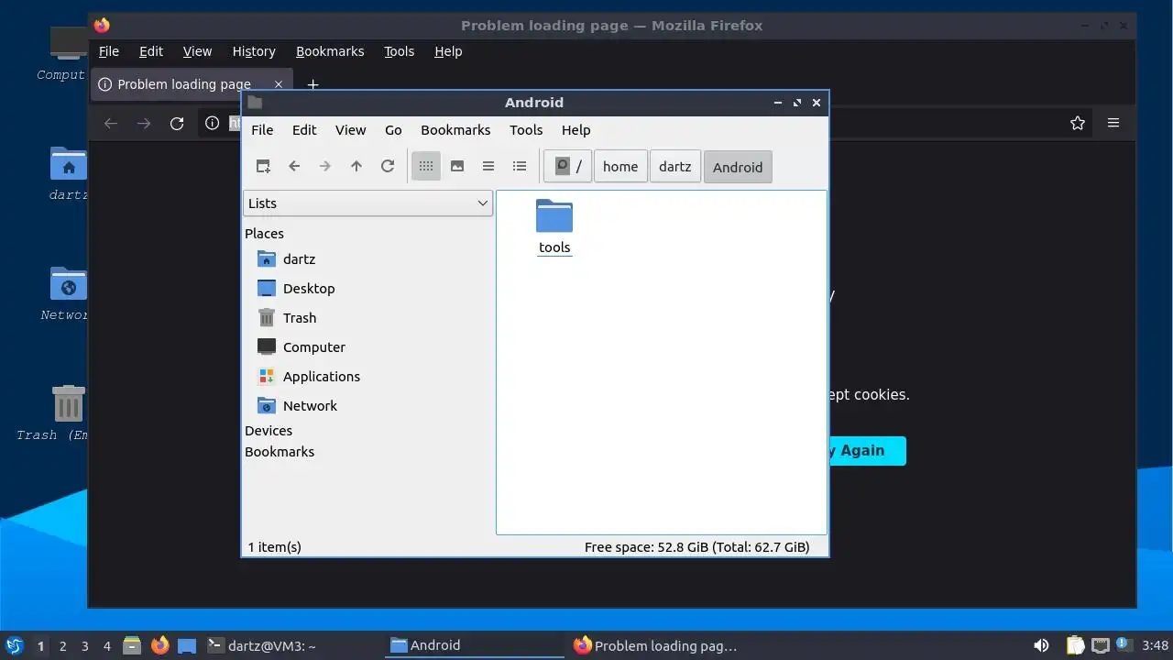Go back in the Android file manager
Screen dimensions: 1173x660
[x=294, y=166]
